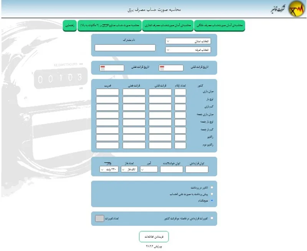Click previous reading field for 'کم بار جمعه' row
307x251 pixels.
coord(160,130)
